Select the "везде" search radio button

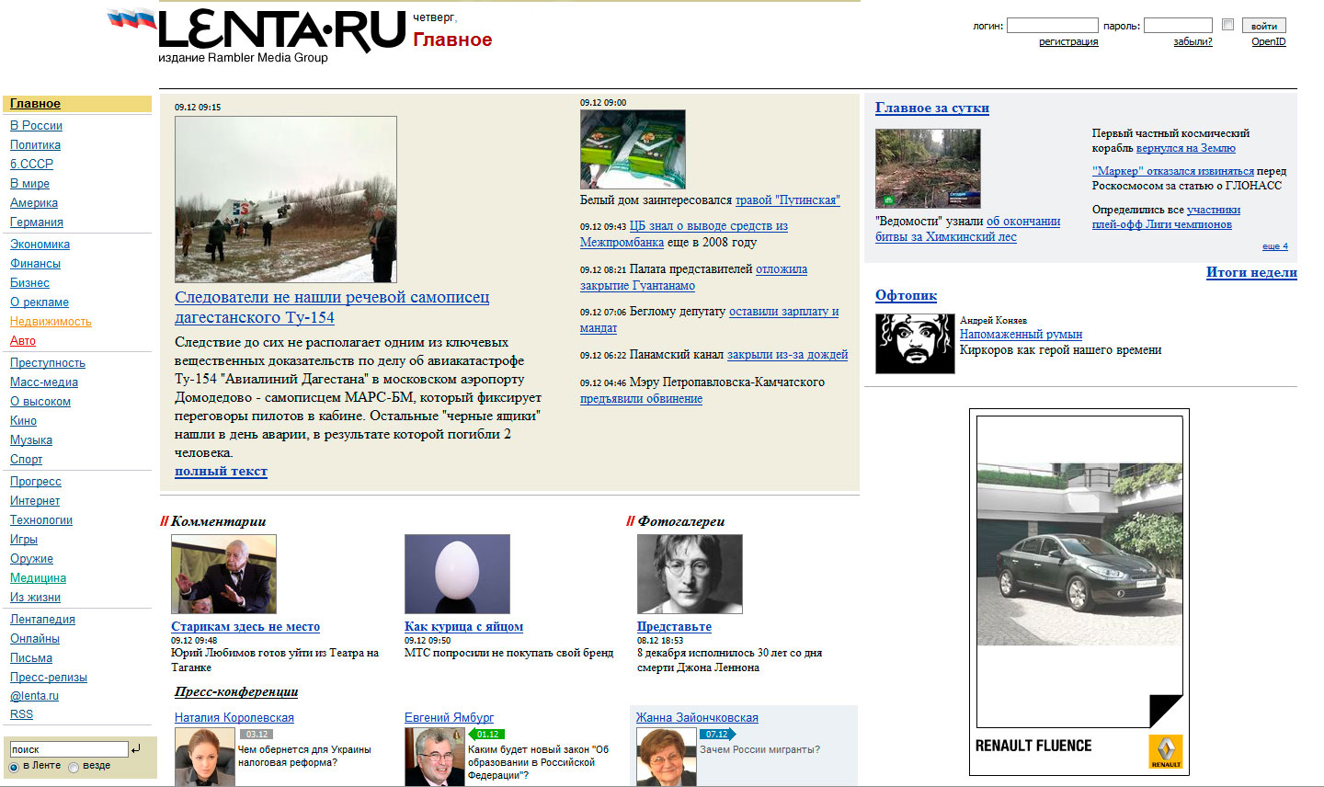coord(74,767)
